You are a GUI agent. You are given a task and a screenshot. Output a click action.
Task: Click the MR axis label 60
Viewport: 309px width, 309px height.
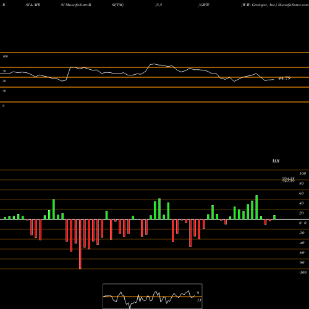tap(302, 193)
